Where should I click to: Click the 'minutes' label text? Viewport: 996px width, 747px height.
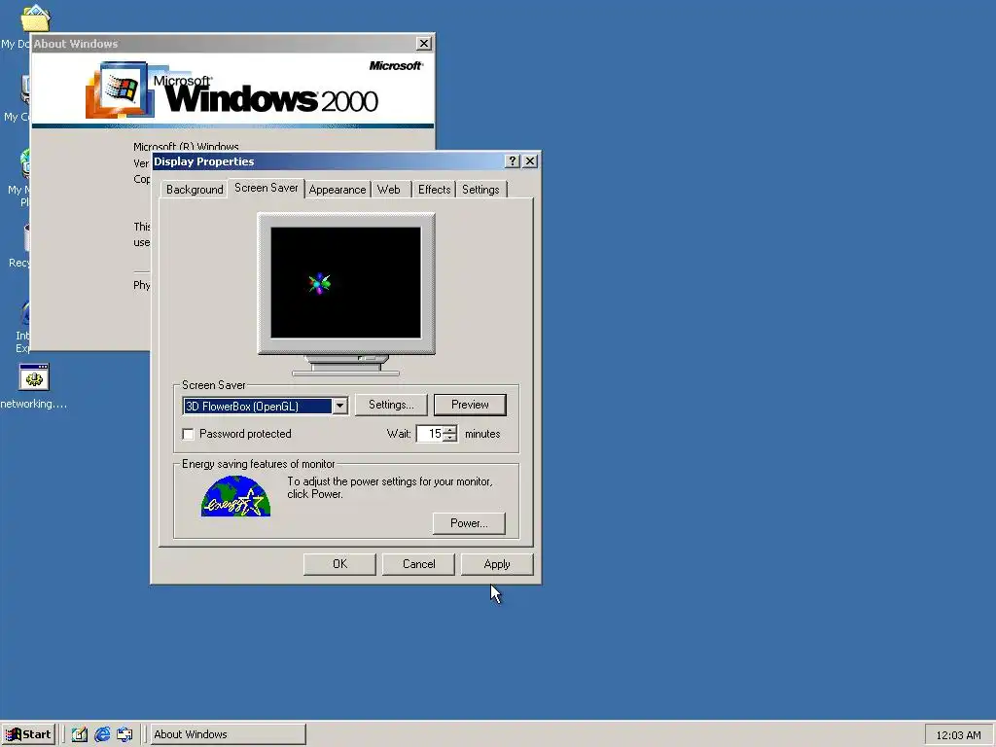point(482,434)
